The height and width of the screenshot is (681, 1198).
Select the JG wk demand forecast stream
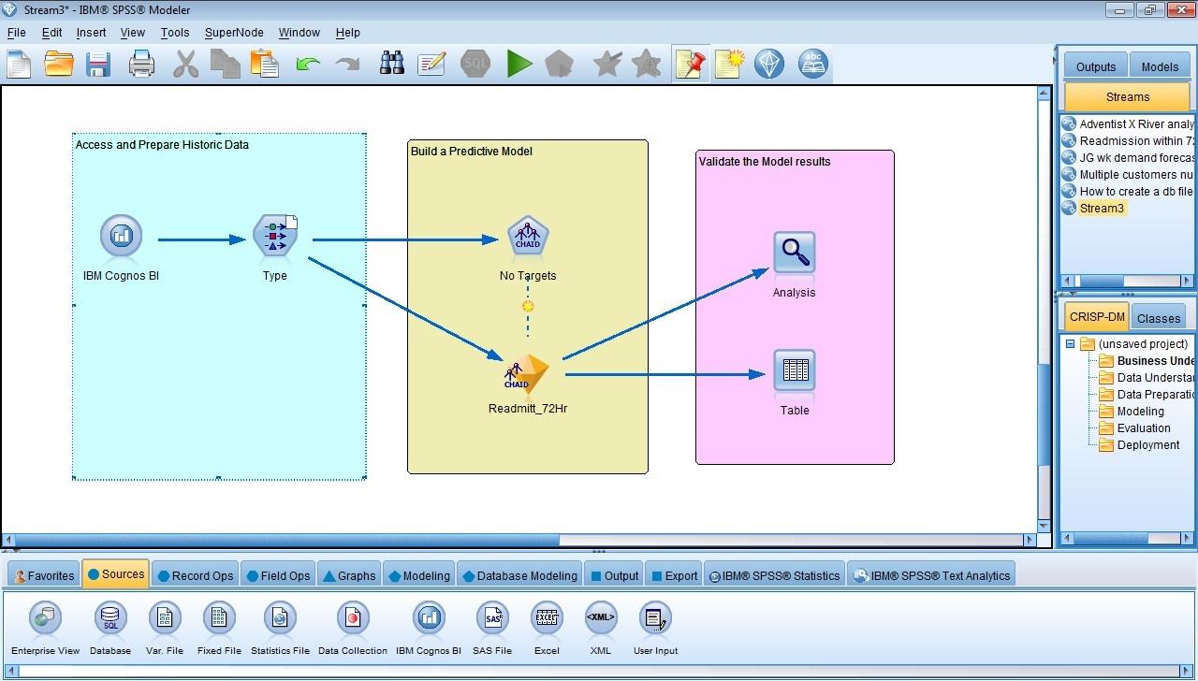point(1136,157)
